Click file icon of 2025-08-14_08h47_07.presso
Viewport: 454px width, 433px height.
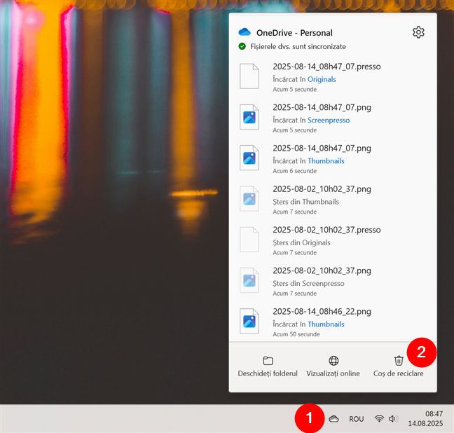tap(249, 76)
